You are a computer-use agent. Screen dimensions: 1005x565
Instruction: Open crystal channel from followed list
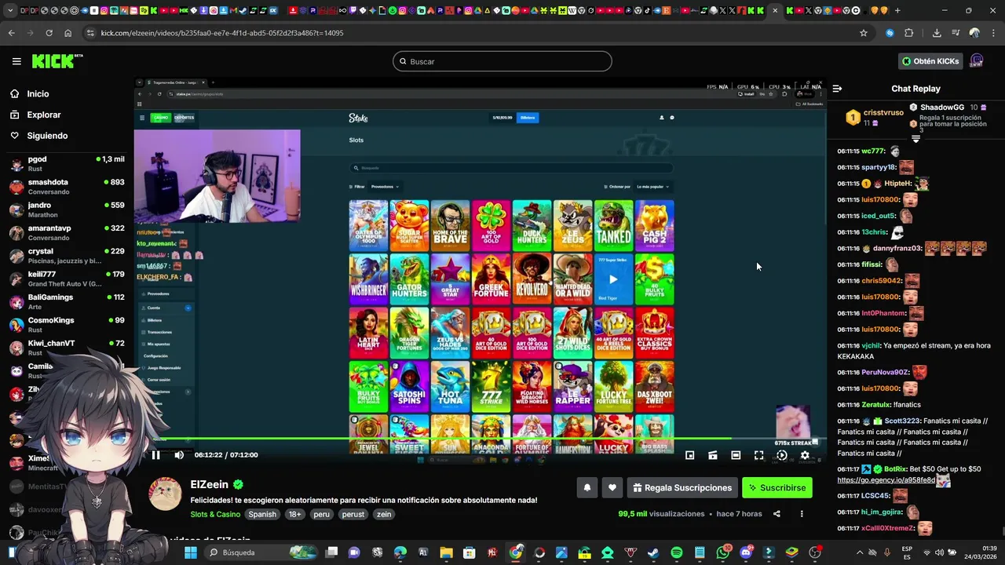click(x=68, y=256)
